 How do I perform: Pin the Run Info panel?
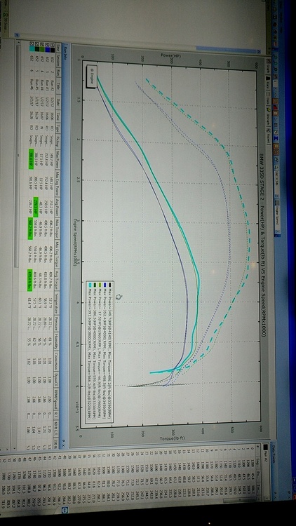click(64, 443)
